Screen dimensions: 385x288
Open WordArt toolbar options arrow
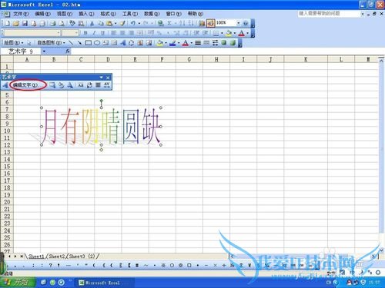102,78
